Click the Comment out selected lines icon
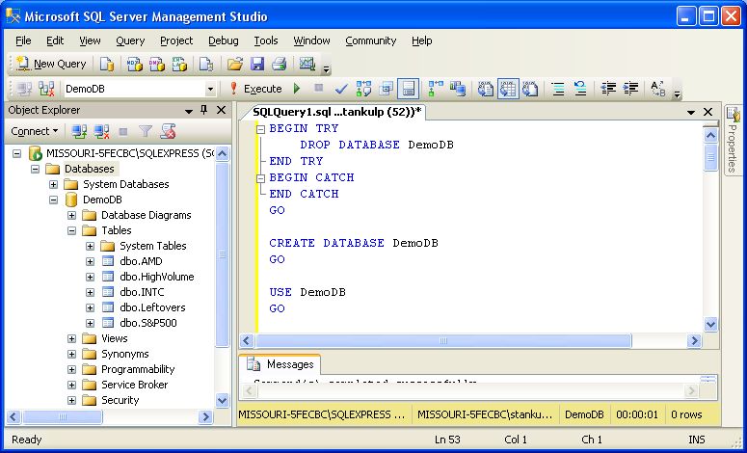Screen dimensions: 747x453 557,89
